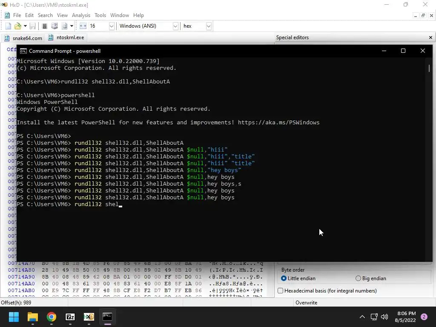436x327 pixels.
Task: Click the network icon in system tray
Action: click(374, 317)
